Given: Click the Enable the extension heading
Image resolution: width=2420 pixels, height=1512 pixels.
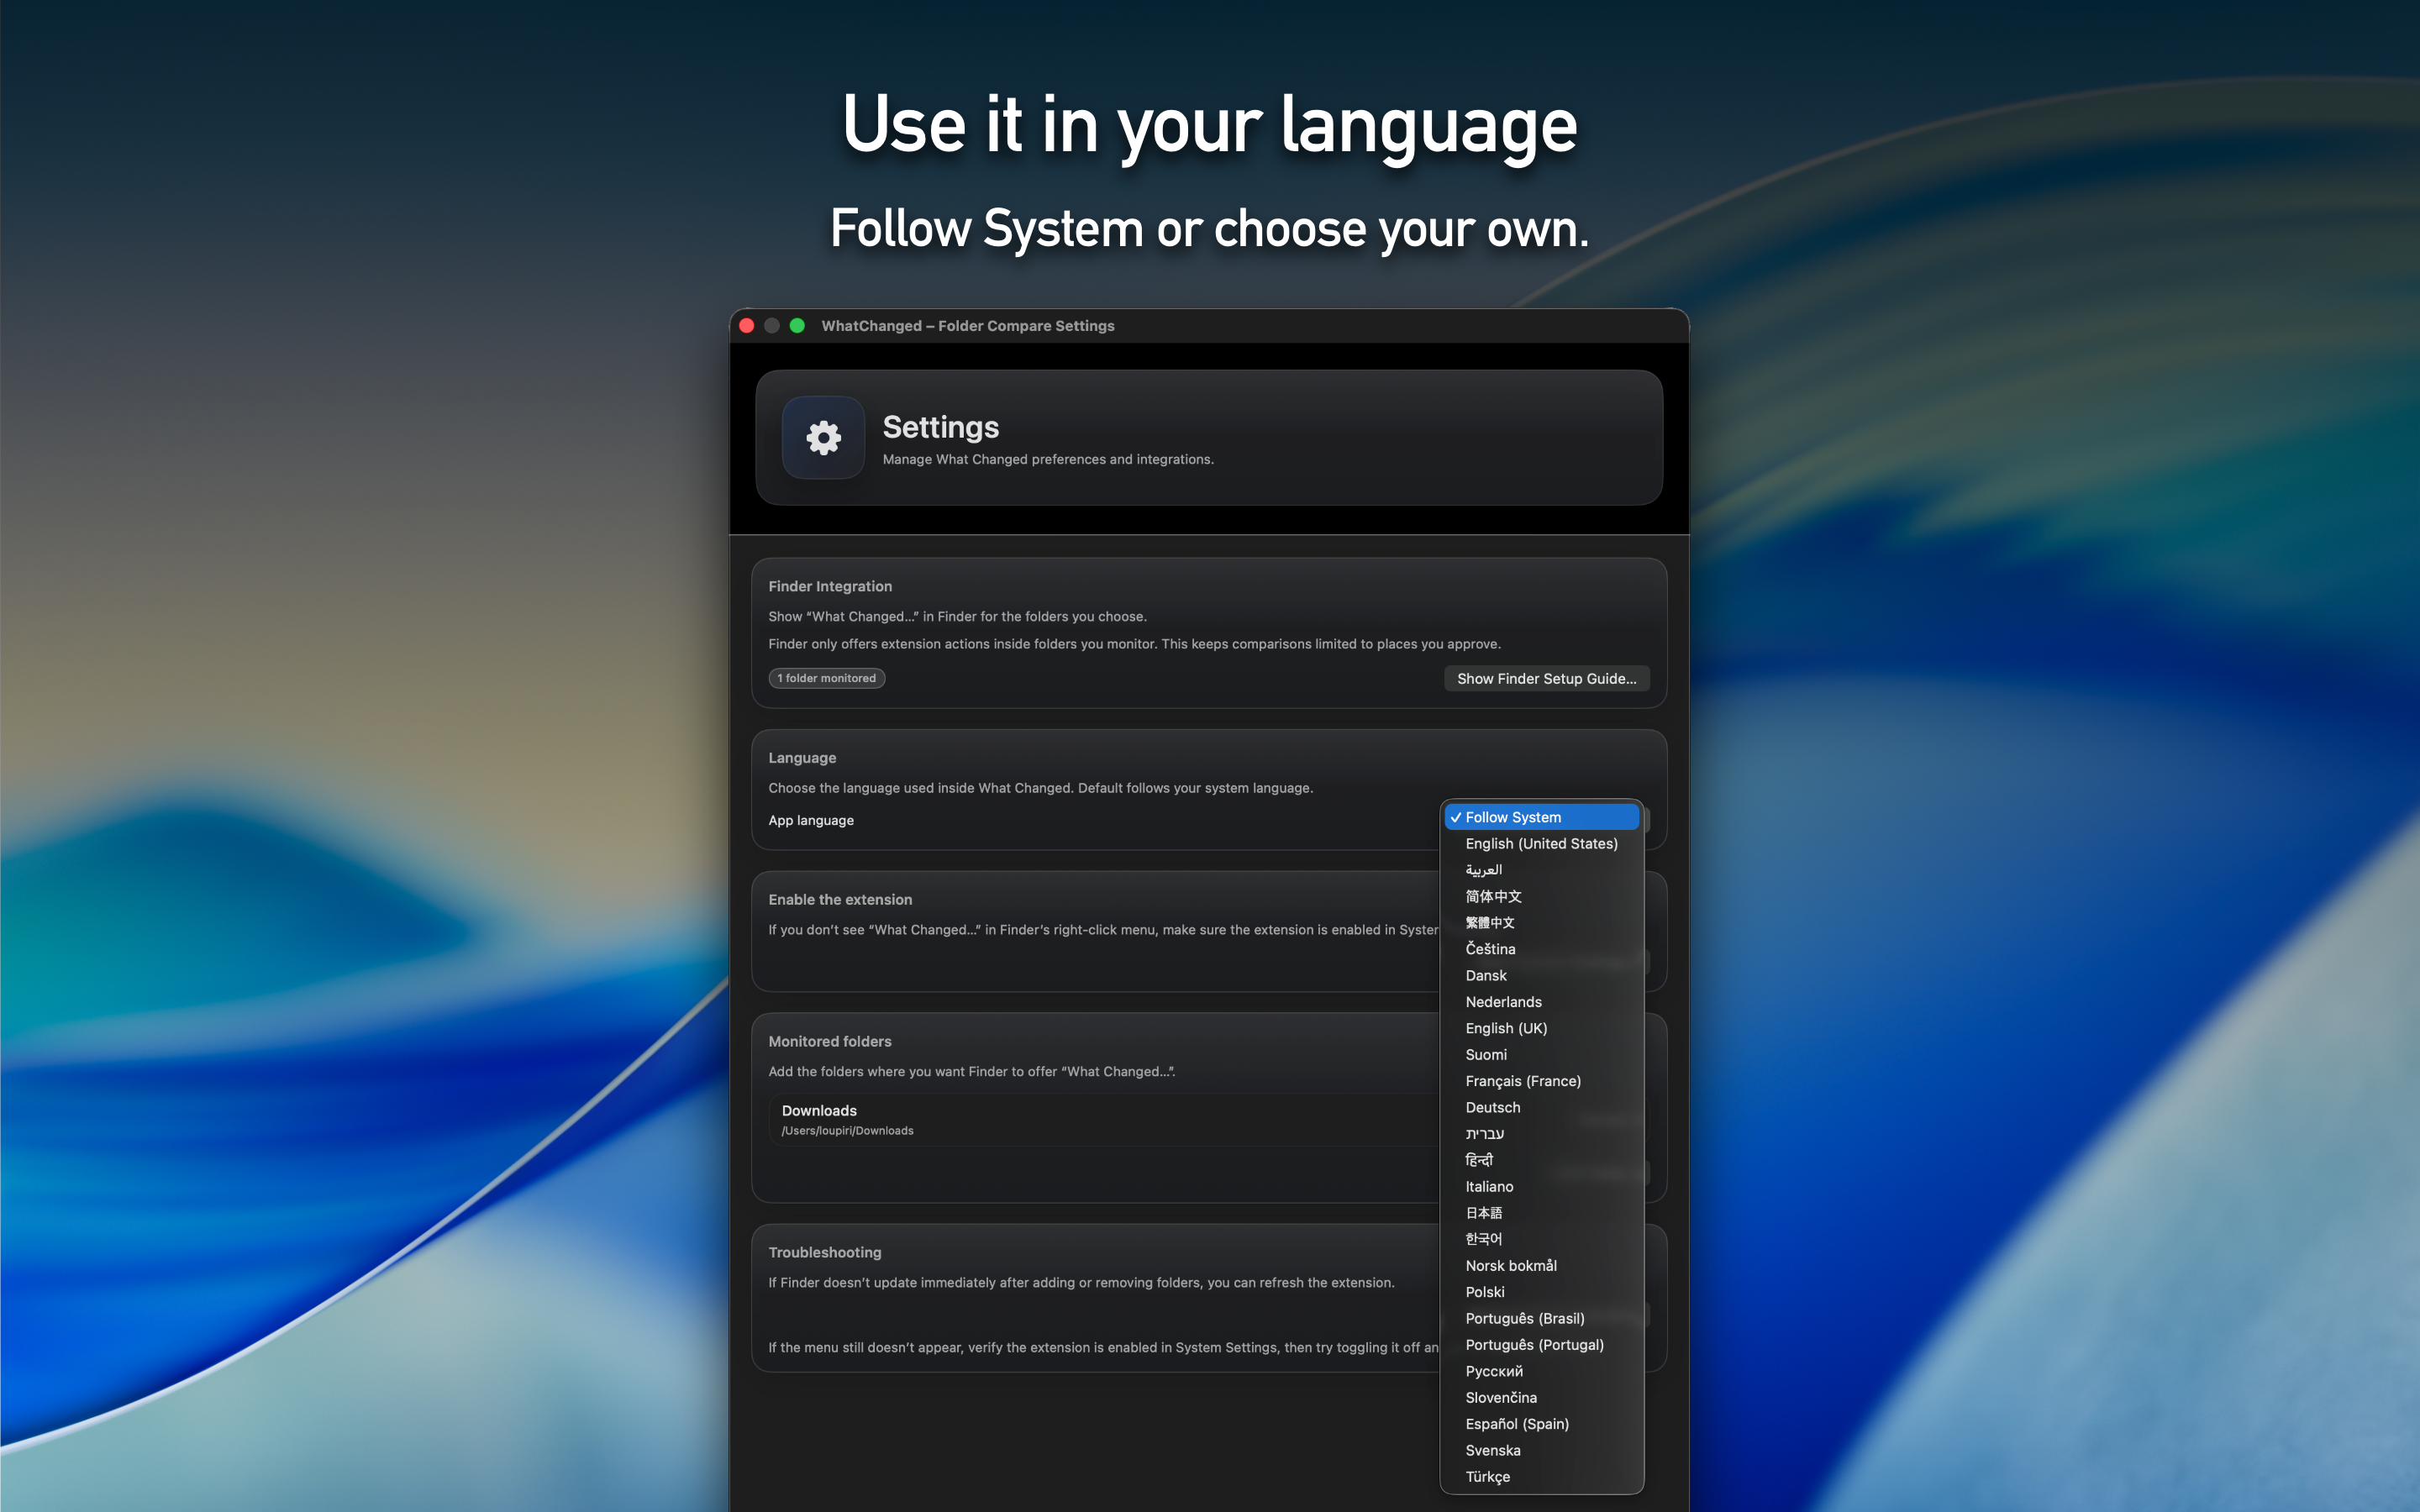Looking at the screenshot, I should [840, 900].
